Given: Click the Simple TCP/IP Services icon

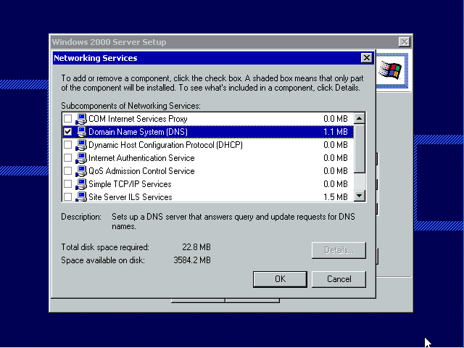Looking at the screenshot, I should tap(80, 184).
